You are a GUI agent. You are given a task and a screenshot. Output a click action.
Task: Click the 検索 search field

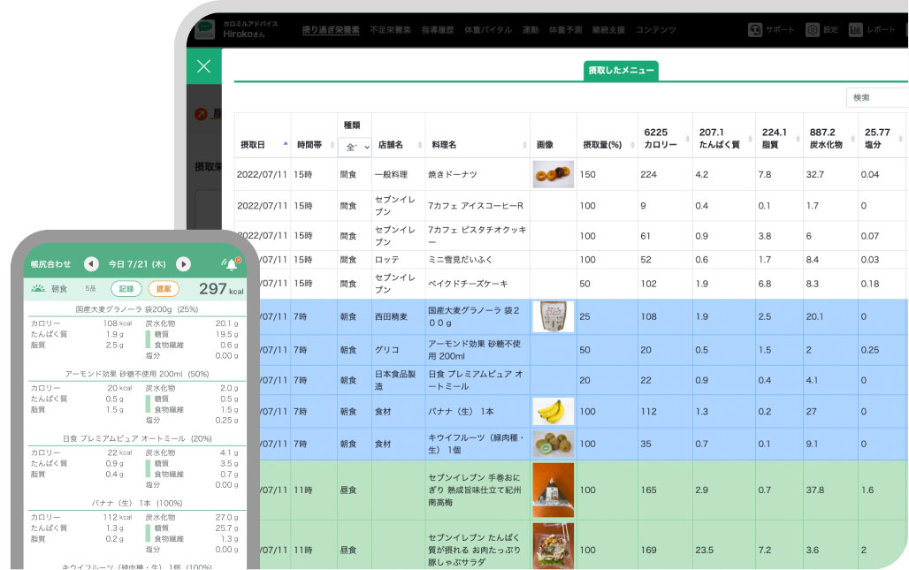[877, 97]
